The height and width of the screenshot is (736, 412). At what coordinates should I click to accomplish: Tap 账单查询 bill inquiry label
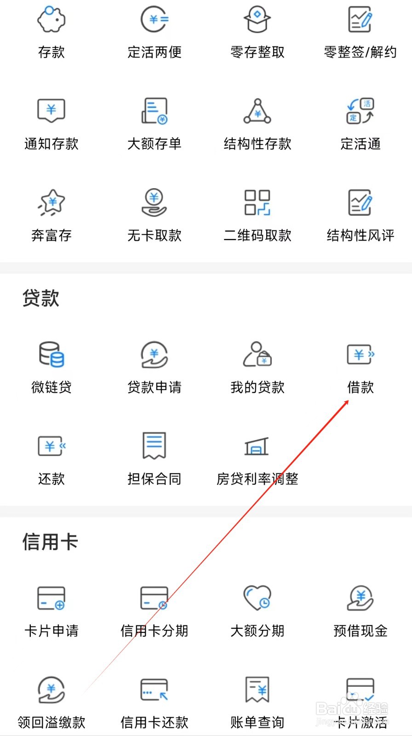coord(257,722)
